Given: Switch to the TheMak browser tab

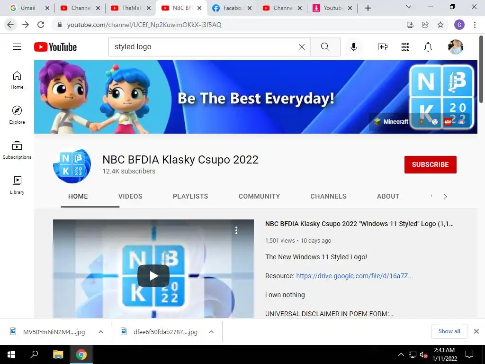Looking at the screenshot, I should pos(131,8).
